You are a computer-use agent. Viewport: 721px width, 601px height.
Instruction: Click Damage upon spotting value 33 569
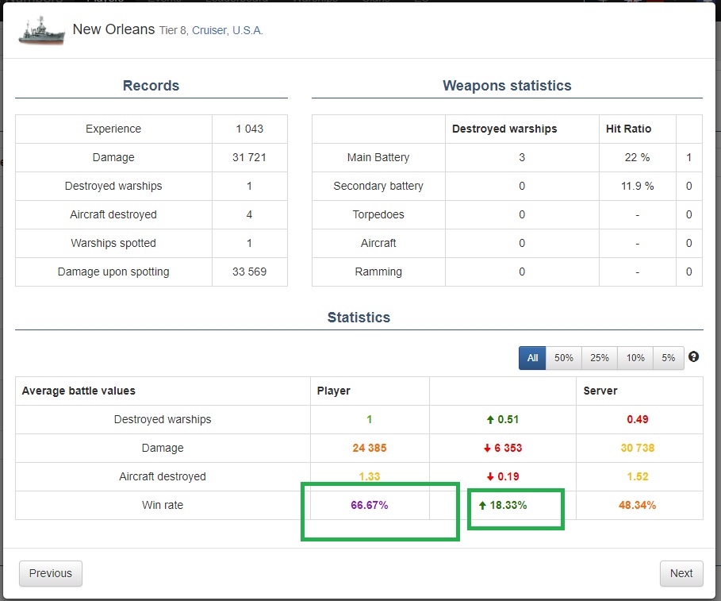[249, 272]
